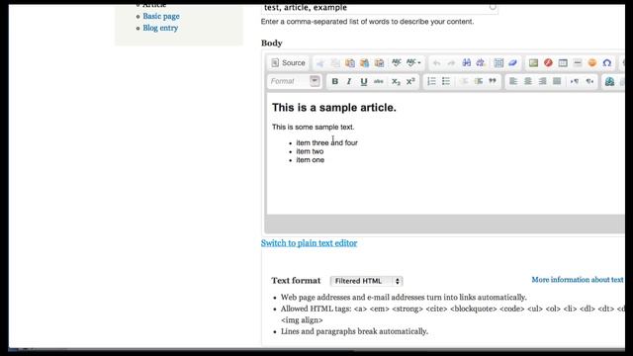
Task: Click the Copy icon in toolbar
Action: [x=335, y=63]
